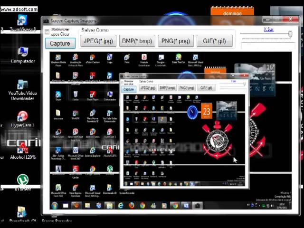This screenshot has height=228, width=304.
Task: Select the PhotoScape icon in the captured image
Action: (x=58, y=133)
